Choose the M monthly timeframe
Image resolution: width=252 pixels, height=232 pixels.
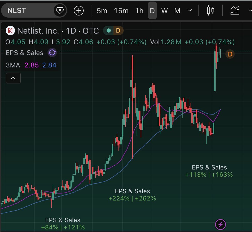(x=177, y=11)
